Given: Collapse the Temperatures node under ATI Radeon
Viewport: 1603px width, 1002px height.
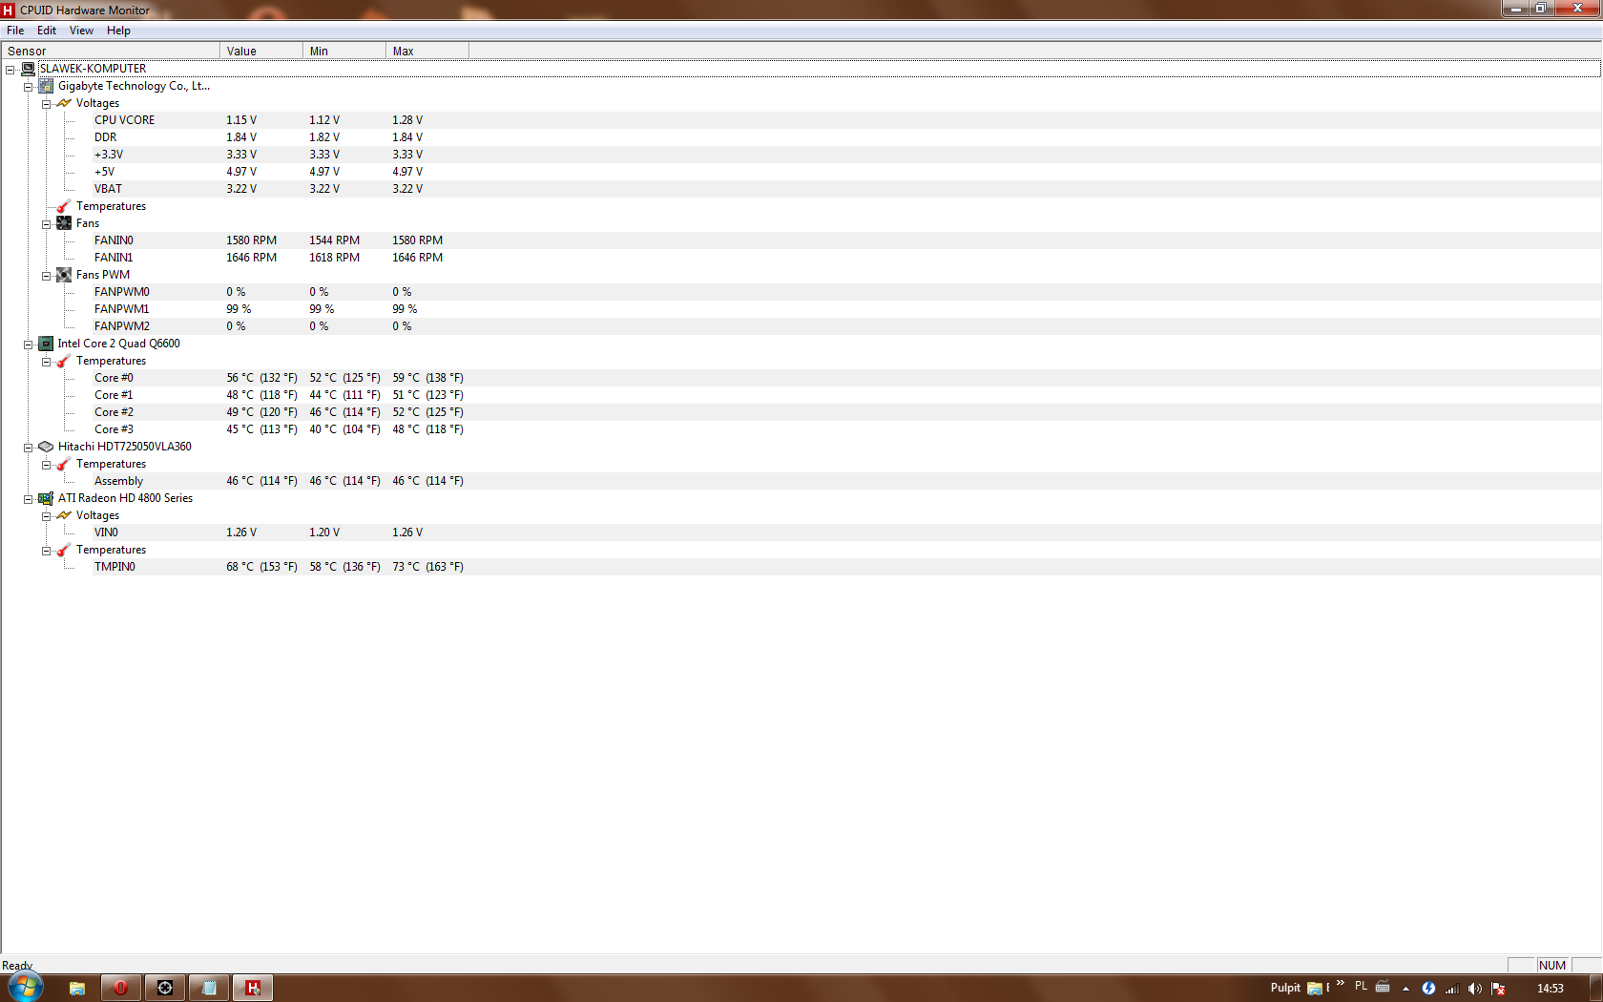Looking at the screenshot, I should 46,551.
